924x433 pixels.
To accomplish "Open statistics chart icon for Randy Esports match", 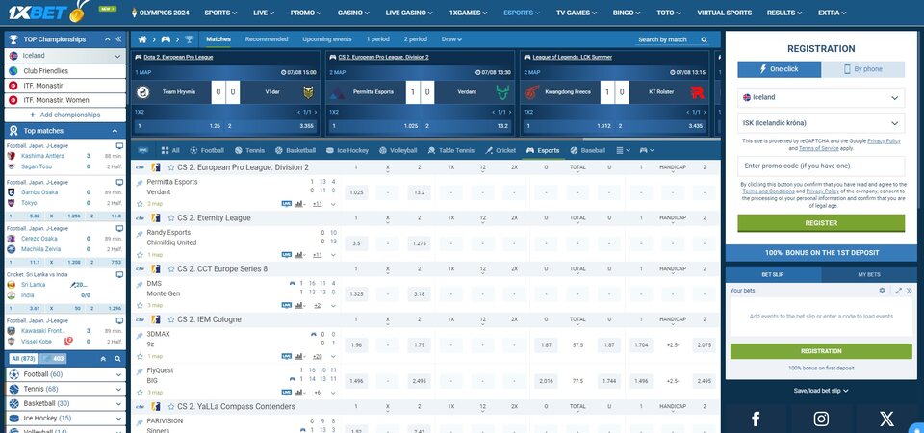I will (x=299, y=254).
